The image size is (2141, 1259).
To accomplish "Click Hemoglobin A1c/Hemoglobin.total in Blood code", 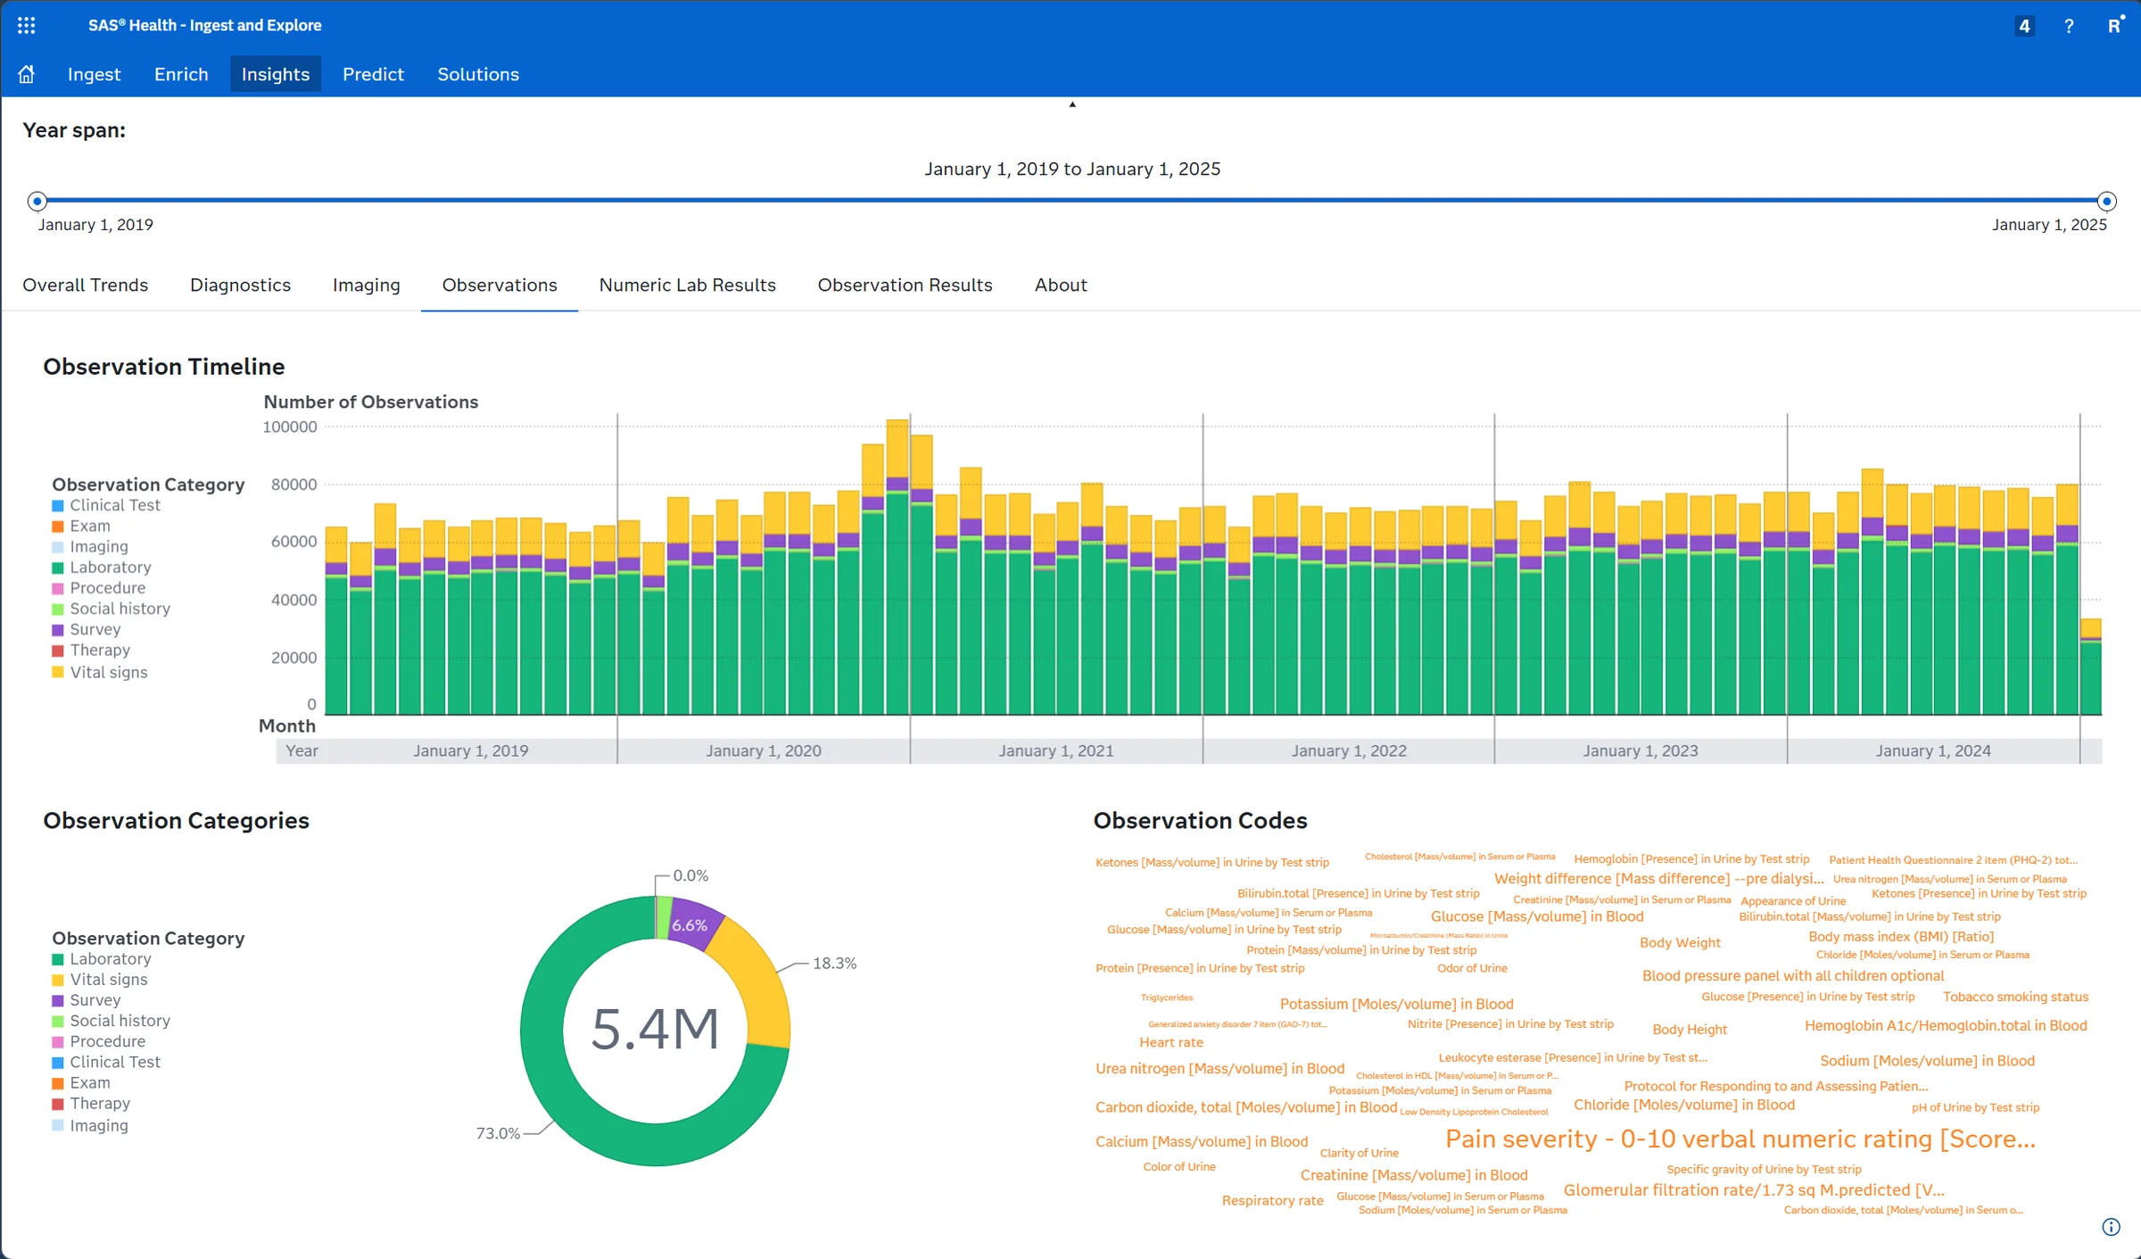I will [x=1946, y=1026].
